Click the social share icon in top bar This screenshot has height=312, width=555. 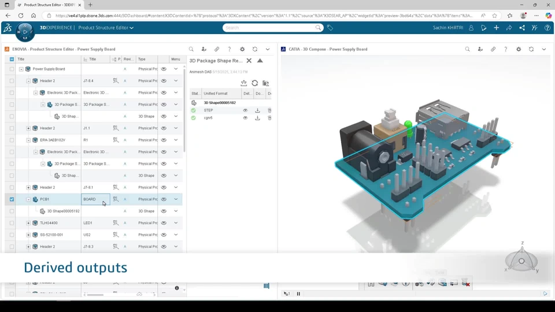[521, 28]
